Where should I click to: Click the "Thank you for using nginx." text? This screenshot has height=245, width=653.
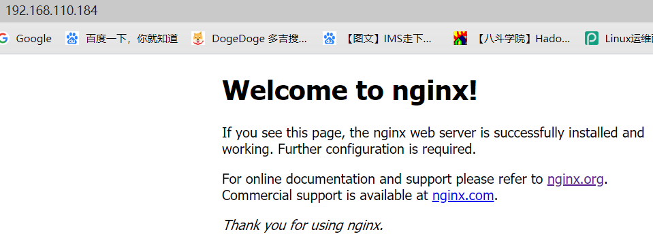303,225
